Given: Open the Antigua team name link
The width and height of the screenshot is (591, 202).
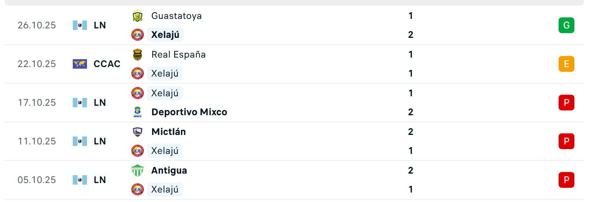Looking at the screenshot, I should point(169,170).
